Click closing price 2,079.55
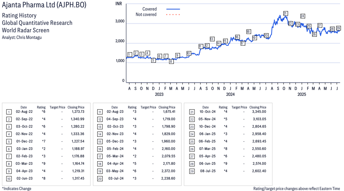 [x=169, y=156]
